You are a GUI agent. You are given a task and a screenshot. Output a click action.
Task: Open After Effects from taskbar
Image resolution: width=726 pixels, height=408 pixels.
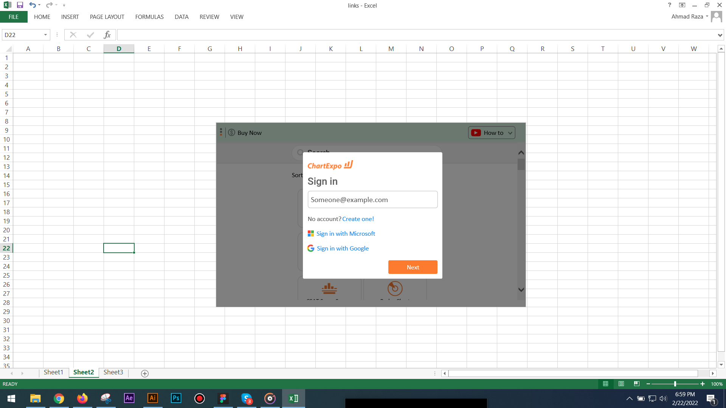[x=129, y=399]
